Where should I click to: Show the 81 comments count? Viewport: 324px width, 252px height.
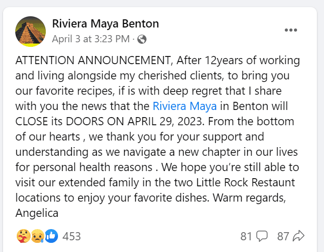247,236
